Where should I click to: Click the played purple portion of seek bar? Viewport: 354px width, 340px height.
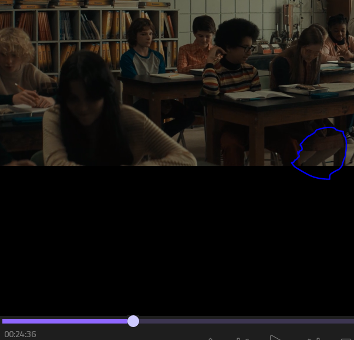(x=65, y=321)
